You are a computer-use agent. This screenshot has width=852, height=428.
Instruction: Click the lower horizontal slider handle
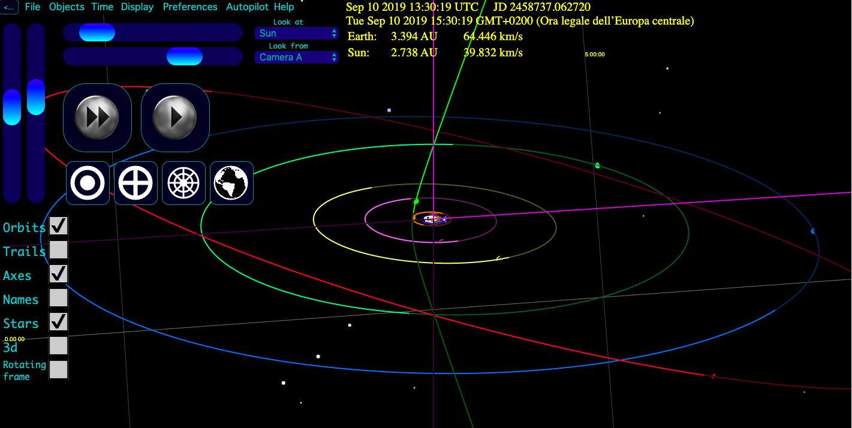185,56
